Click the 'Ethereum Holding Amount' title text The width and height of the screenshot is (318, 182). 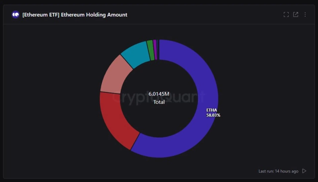point(94,15)
